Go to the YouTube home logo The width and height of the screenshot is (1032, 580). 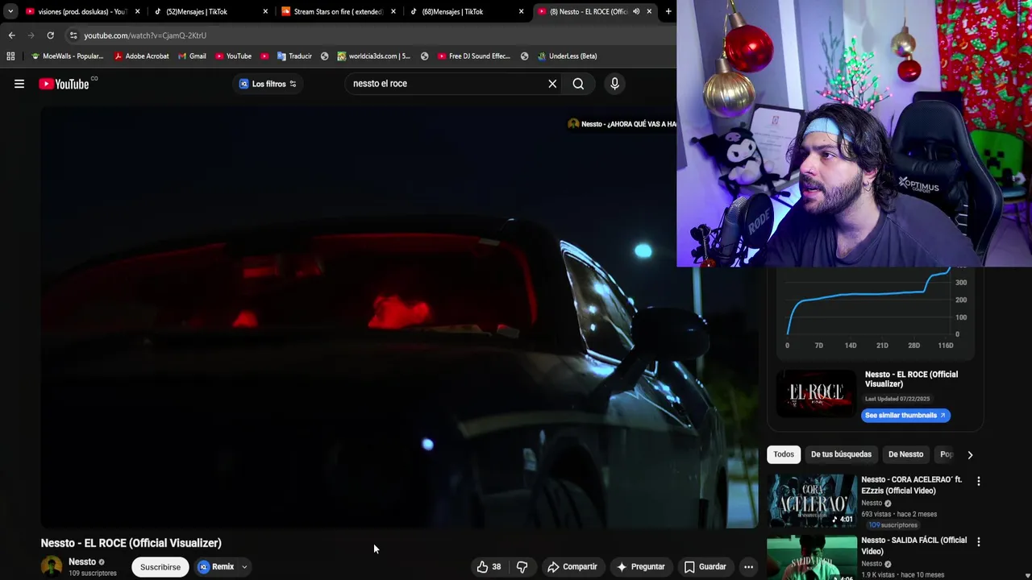(64, 84)
